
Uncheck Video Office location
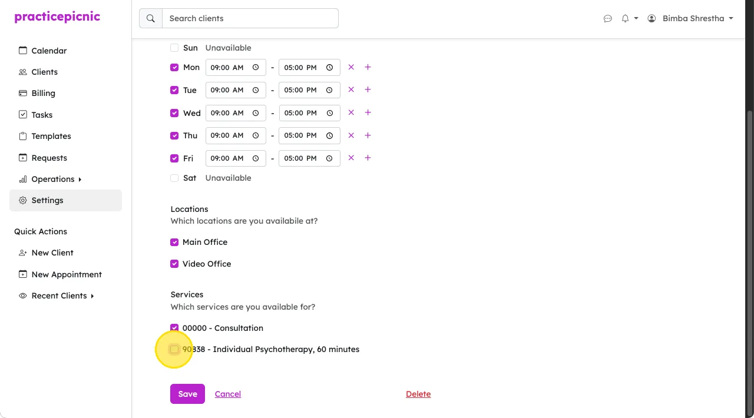coord(174,264)
